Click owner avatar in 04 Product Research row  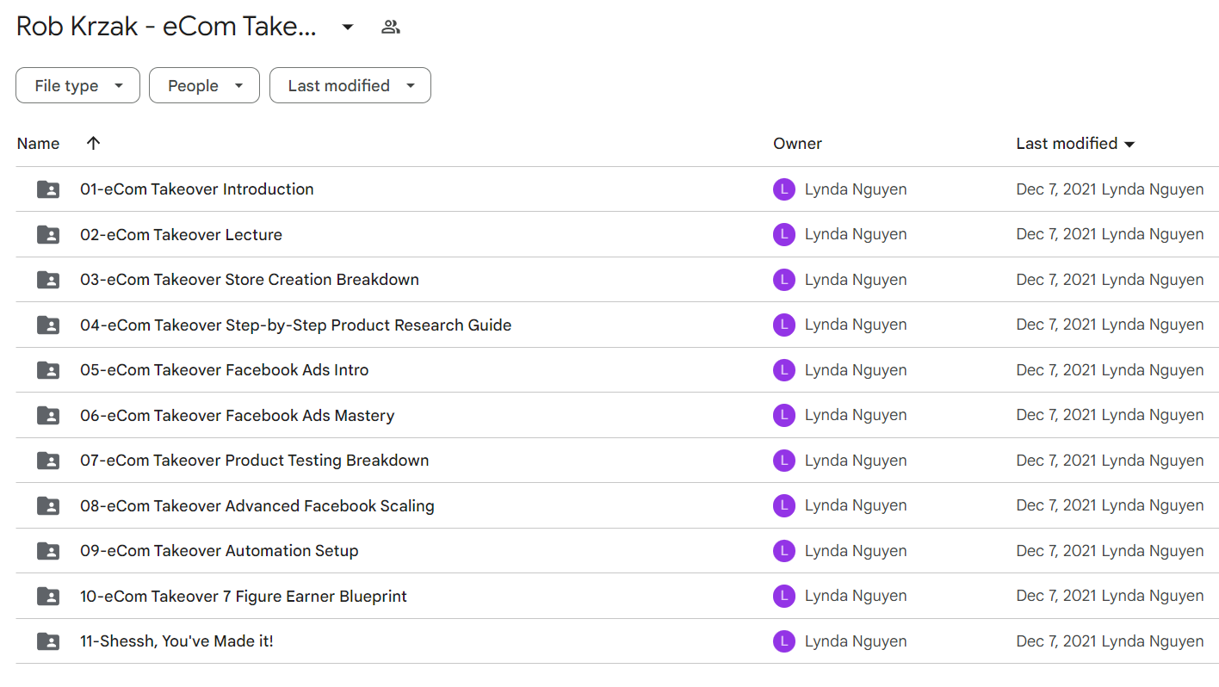point(784,325)
